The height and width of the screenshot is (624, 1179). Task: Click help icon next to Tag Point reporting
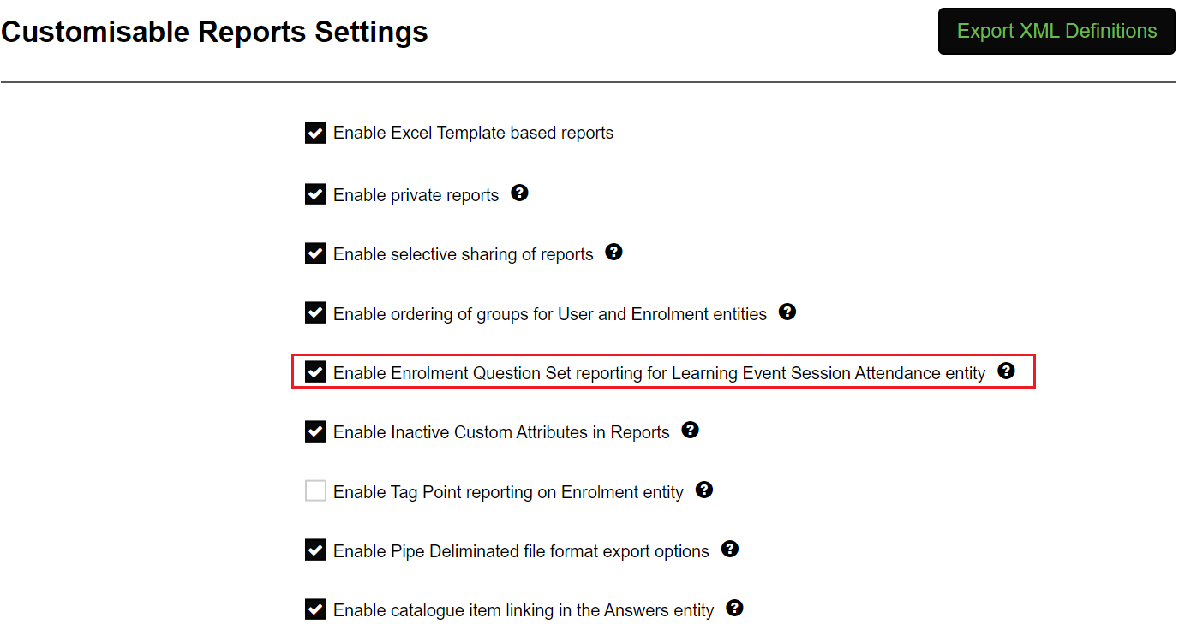click(x=704, y=490)
